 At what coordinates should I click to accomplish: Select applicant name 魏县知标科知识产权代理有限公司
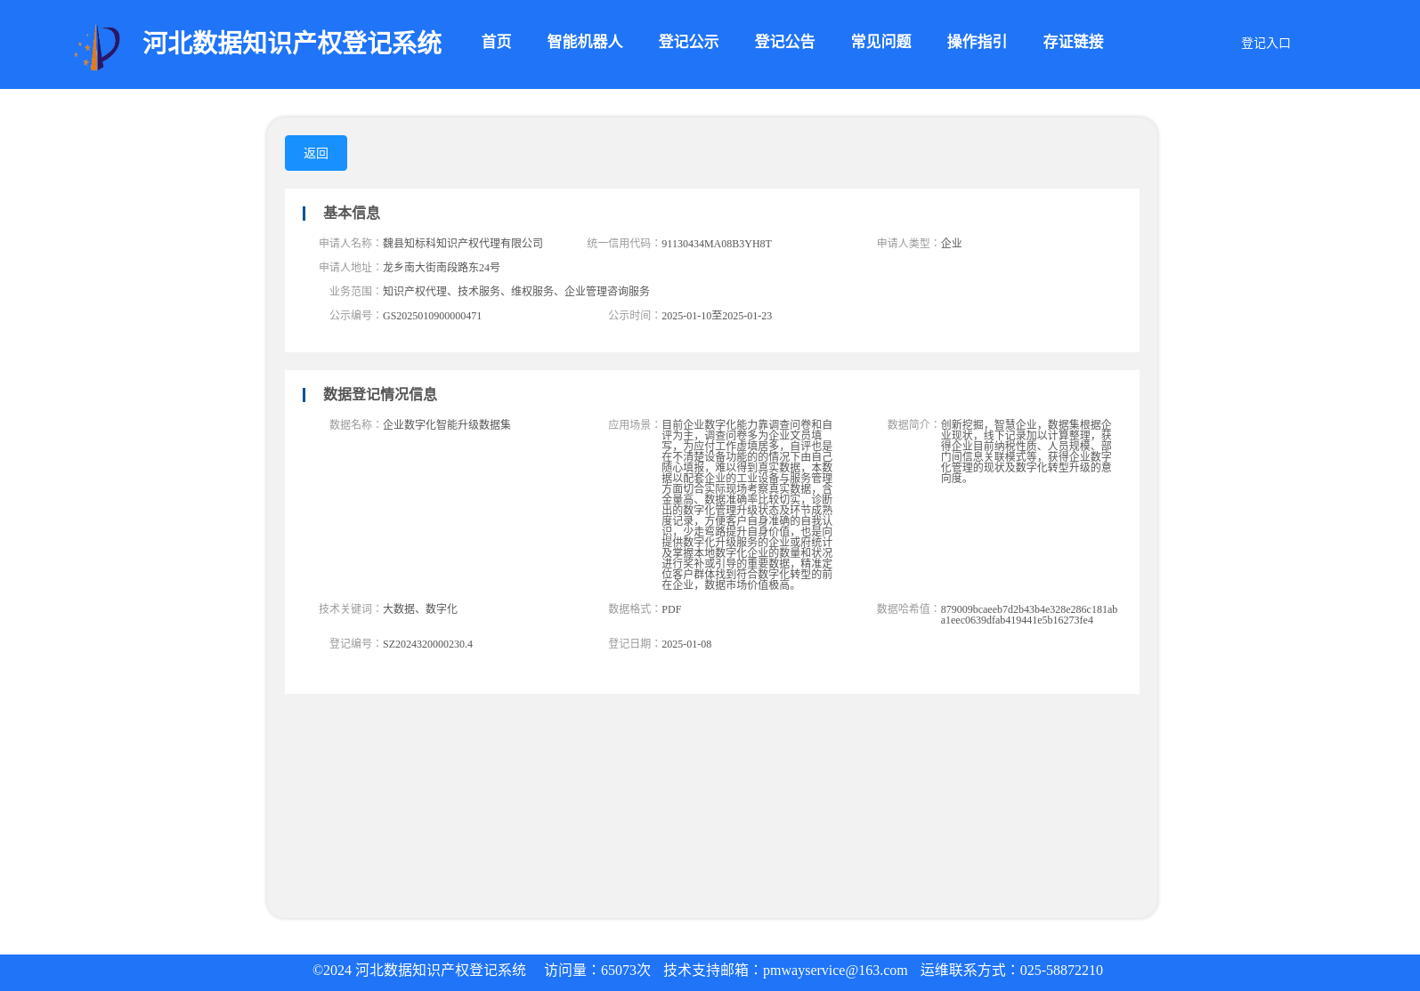click(x=463, y=243)
